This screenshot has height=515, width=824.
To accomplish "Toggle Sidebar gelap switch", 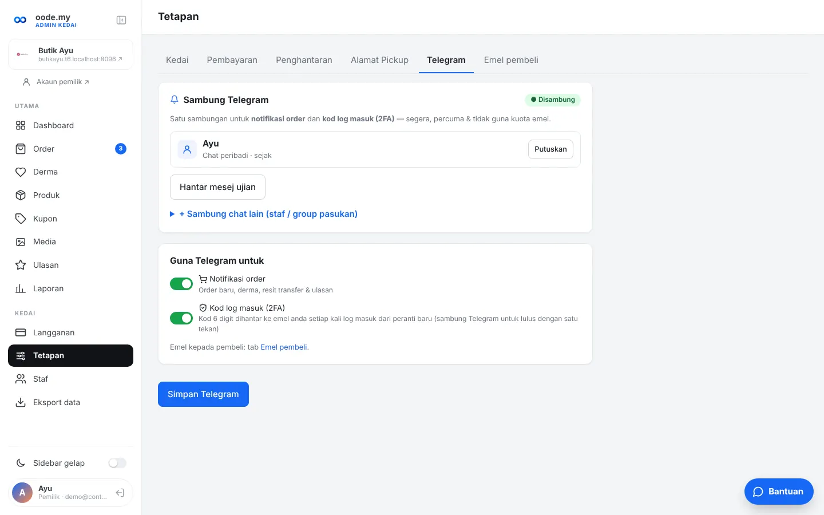I will coord(117,463).
